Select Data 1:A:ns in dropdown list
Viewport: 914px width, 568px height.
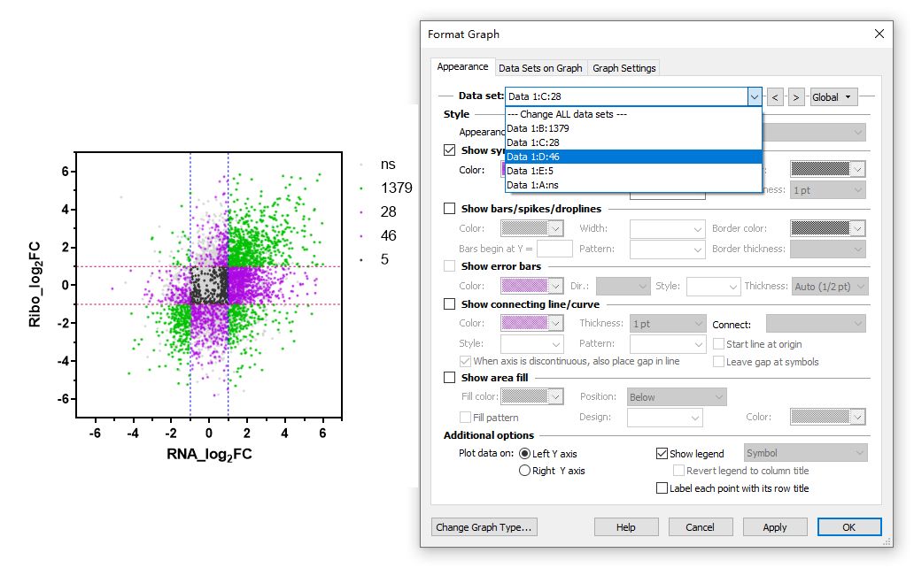pos(633,185)
